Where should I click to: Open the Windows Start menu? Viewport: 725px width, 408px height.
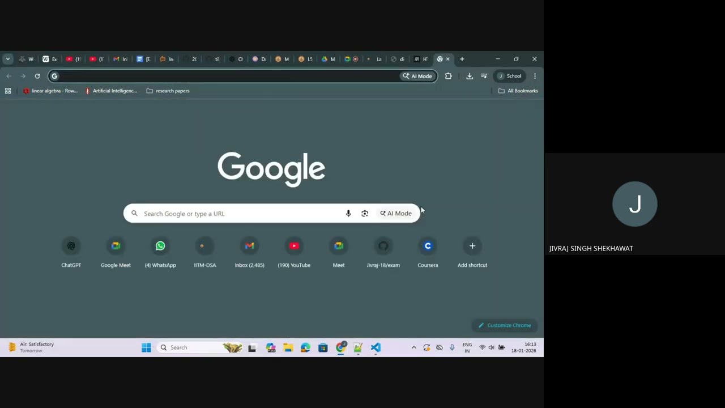pyautogui.click(x=146, y=347)
